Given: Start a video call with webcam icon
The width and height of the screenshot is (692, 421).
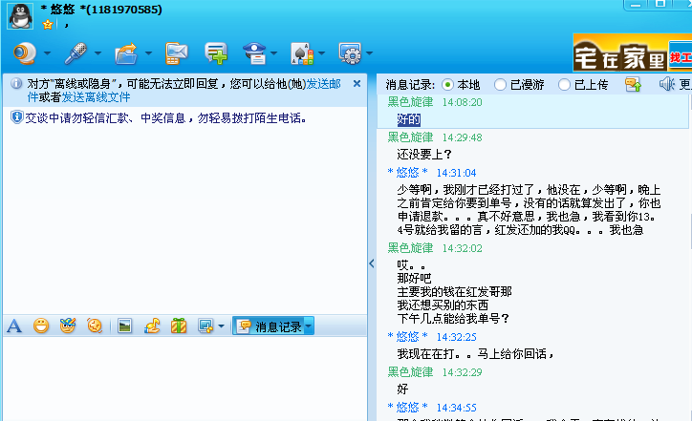Looking at the screenshot, I should pyautogui.click(x=25, y=53).
